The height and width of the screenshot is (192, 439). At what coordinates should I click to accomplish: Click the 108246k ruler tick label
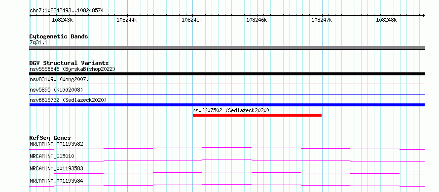(x=256, y=20)
